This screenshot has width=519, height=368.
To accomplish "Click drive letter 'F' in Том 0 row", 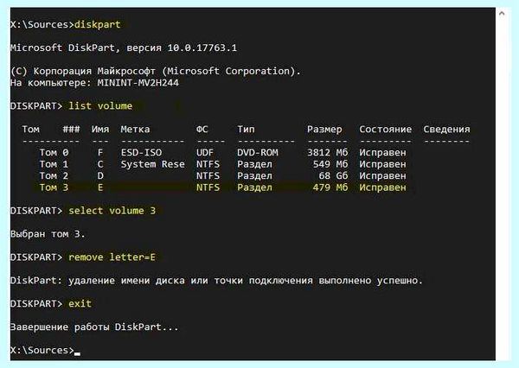I will tap(100, 152).
